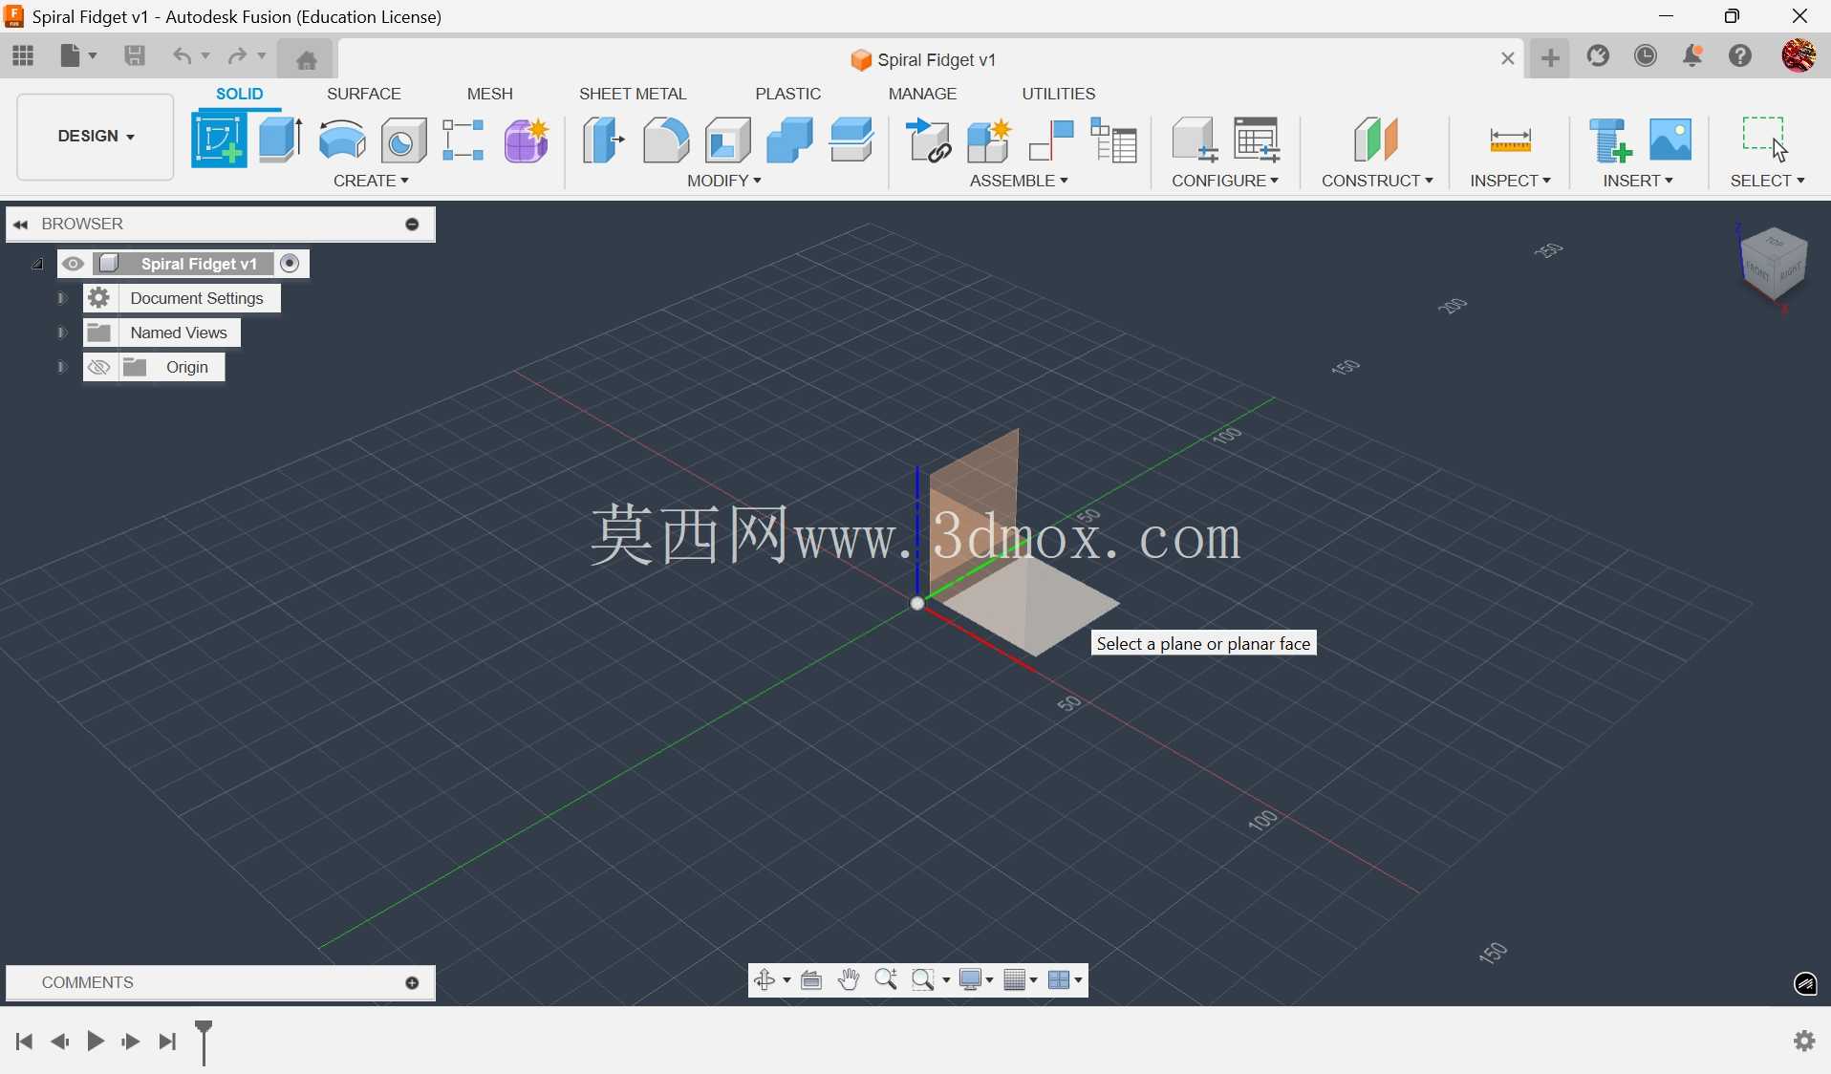The width and height of the screenshot is (1831, 1074).
Task: Open the Data Panel grid icon
Action: [23, 56]
